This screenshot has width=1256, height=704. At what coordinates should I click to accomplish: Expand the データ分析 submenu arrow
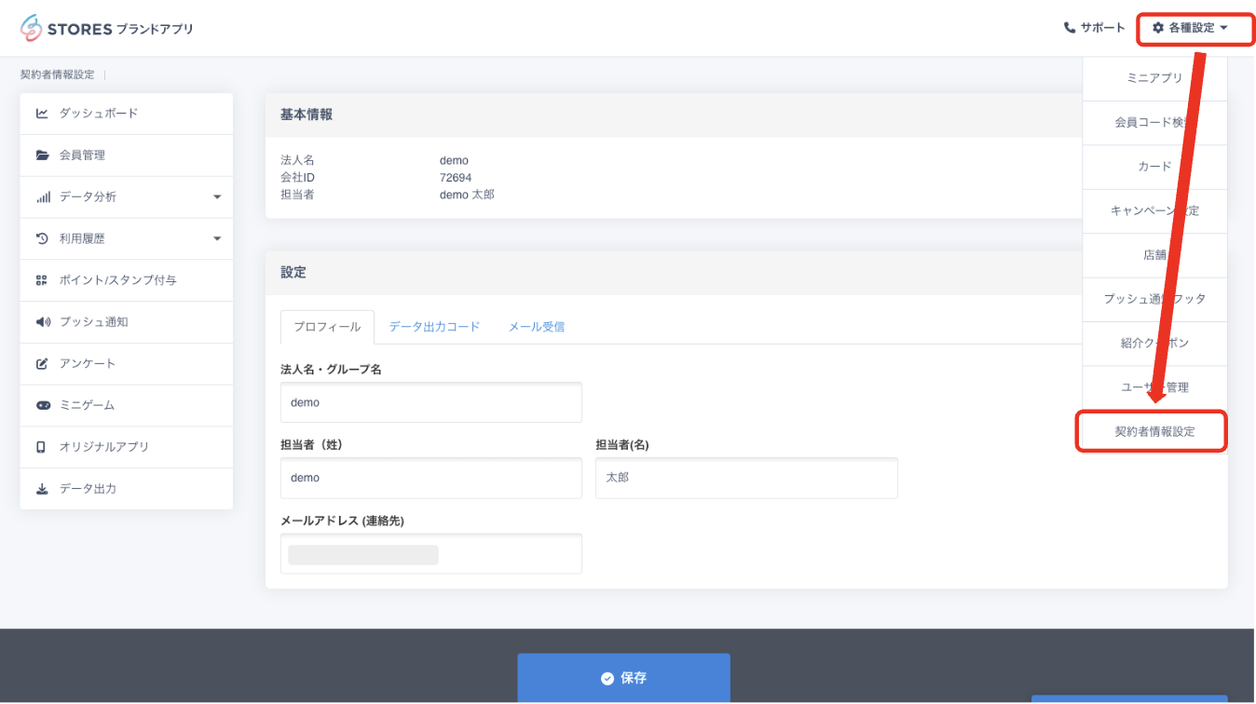(217, 197)
